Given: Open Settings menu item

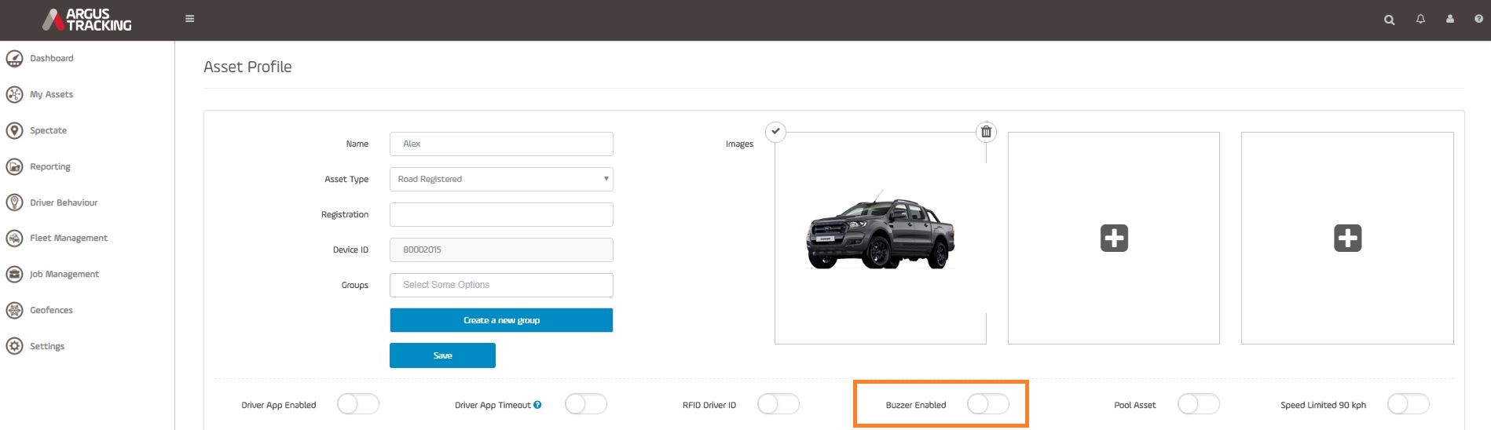Looking at the screenshot, I should point(47,346).
